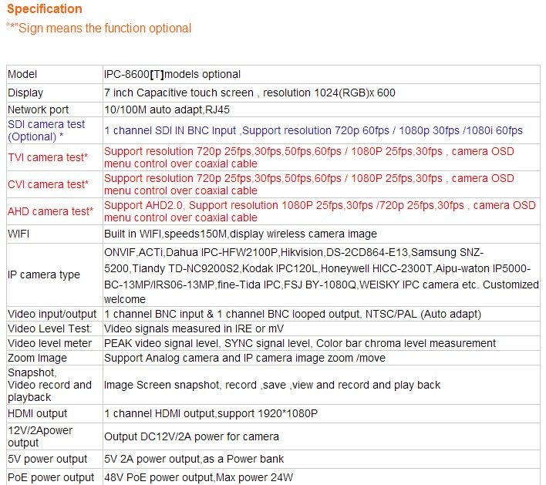Image resolution: width=546 pixels, height=485 pixels.
Task: Click the red TVI camera test label
Action: tap(48, 157)
